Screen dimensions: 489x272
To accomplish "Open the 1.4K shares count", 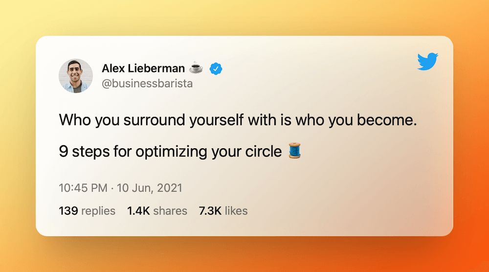I will coord(157,211).
